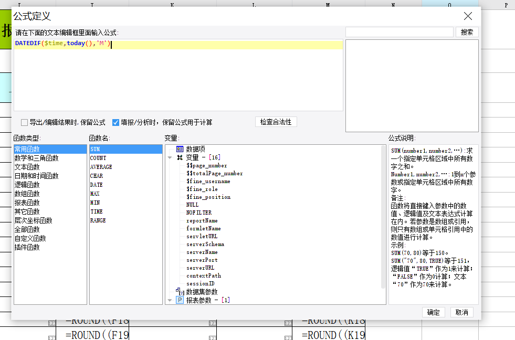Image resolution: width=515 pixels, height=340 pixels.
Task: Click inside the formula editing text area
Action: [x=178, y=76]
